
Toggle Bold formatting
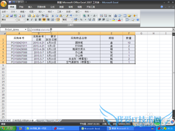28,20
